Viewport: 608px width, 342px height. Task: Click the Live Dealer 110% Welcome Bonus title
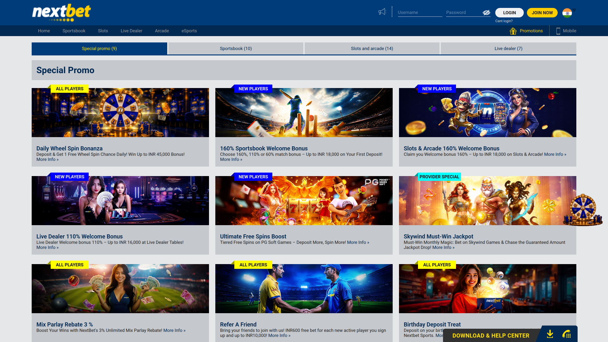point(79,237)
